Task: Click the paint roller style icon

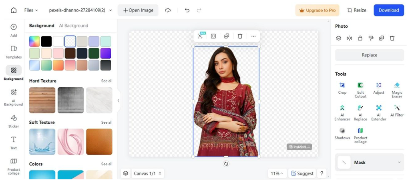Action: click(x=371, y=38)
